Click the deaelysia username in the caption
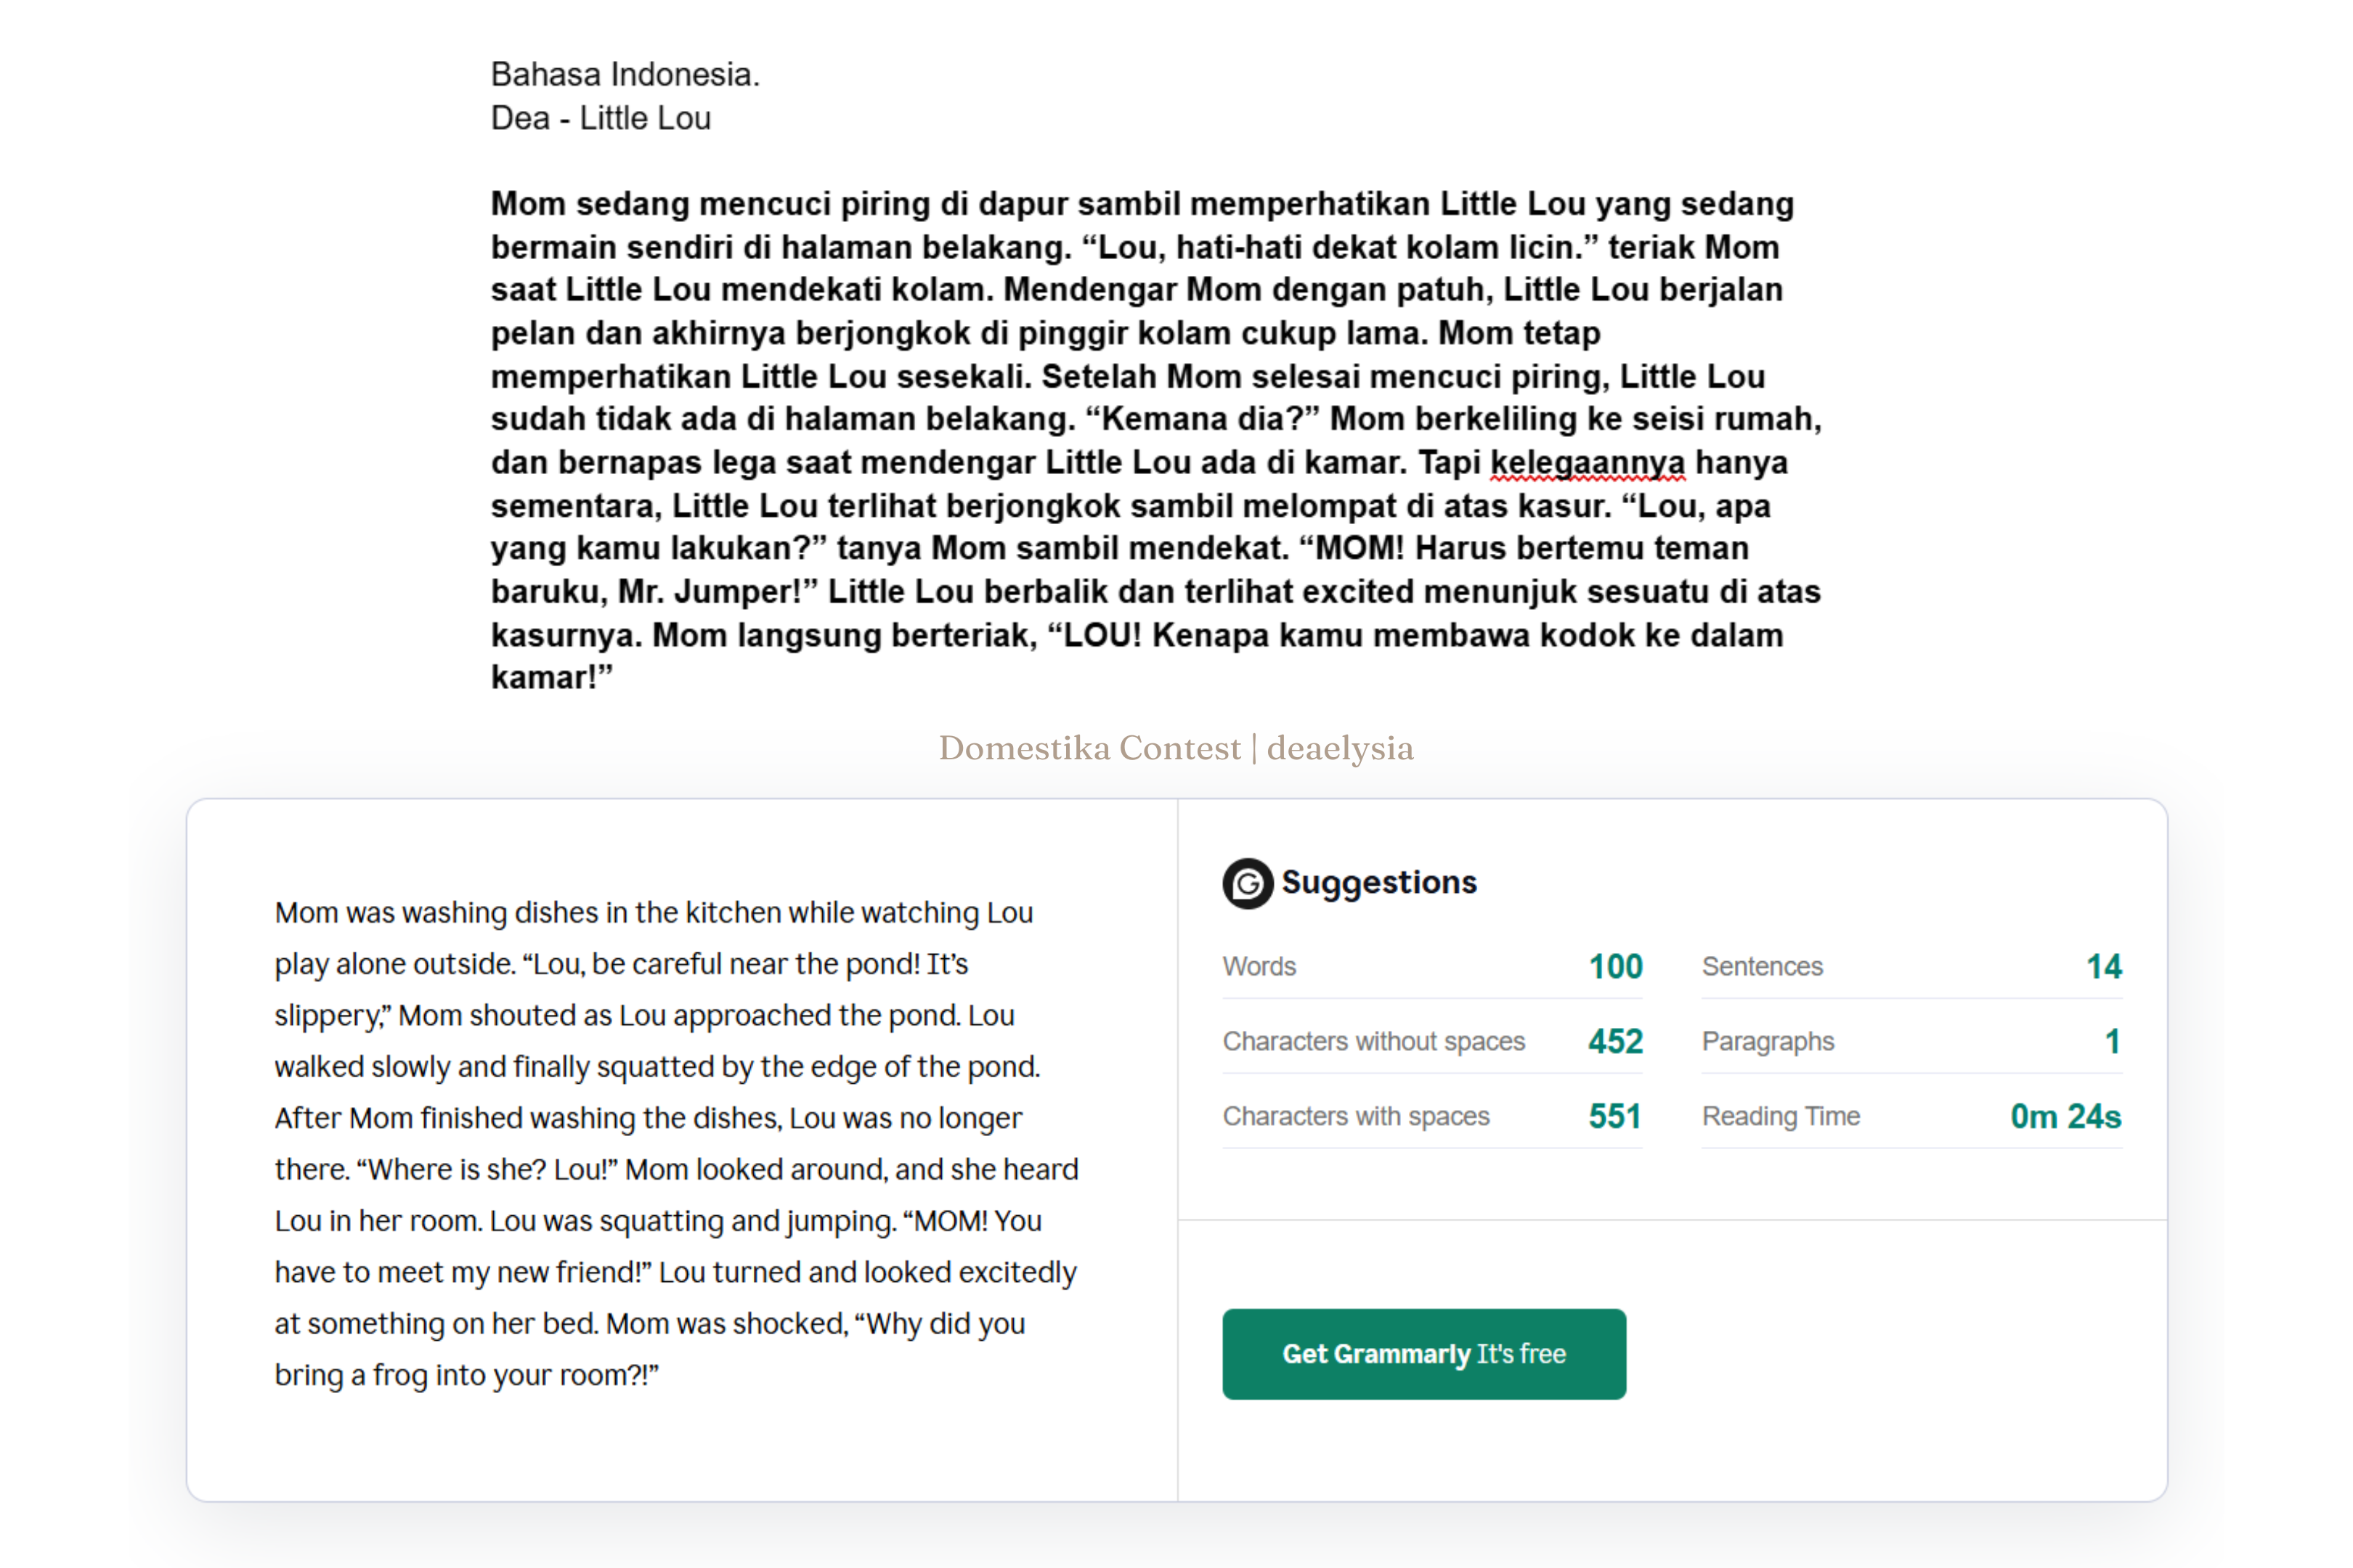2353x1568 pixels. click(x=1340, y=748)
